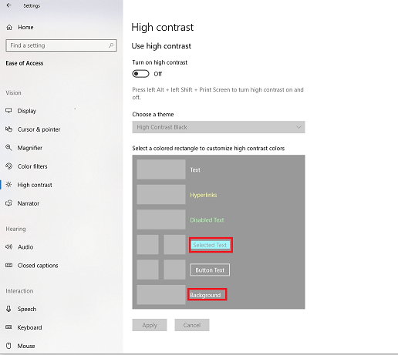Image resolution: width=398 pixels, height=355 pixels.
Task: Click the Narrator icon
Action: pos(8,203)
